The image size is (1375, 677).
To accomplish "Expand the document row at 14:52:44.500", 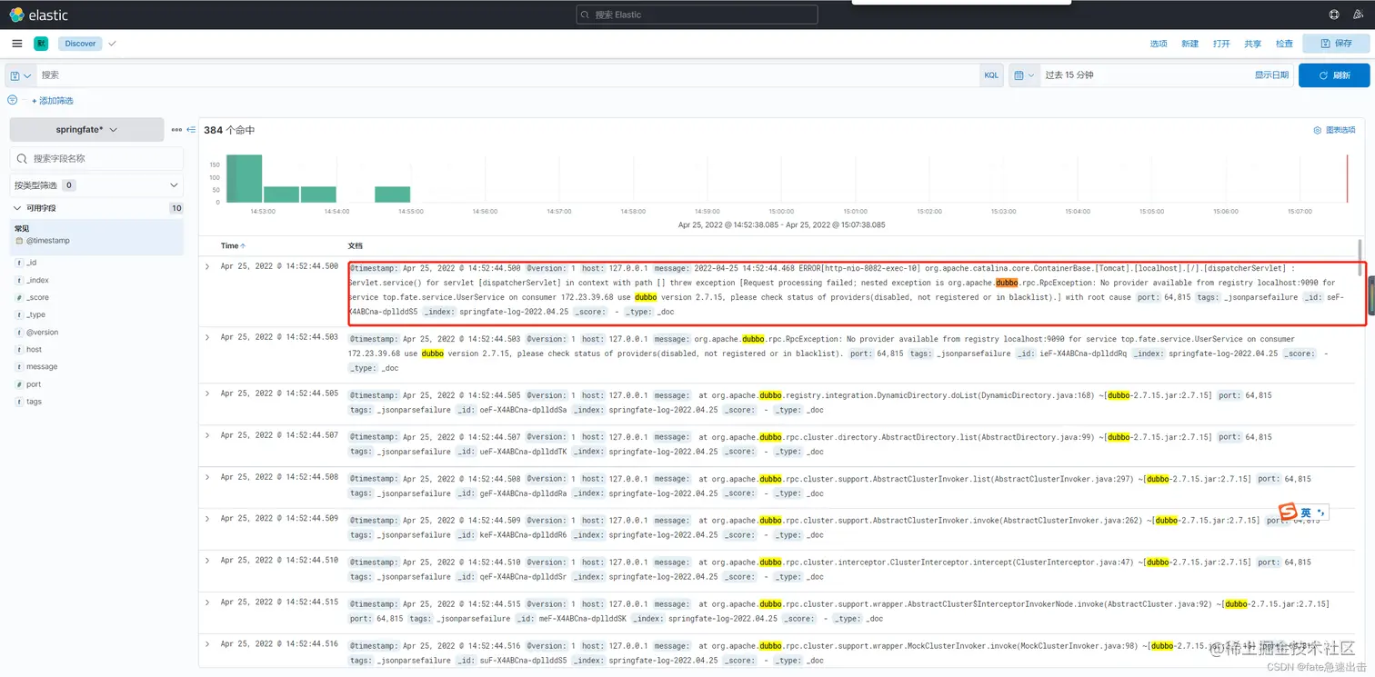I will [207, 267].
